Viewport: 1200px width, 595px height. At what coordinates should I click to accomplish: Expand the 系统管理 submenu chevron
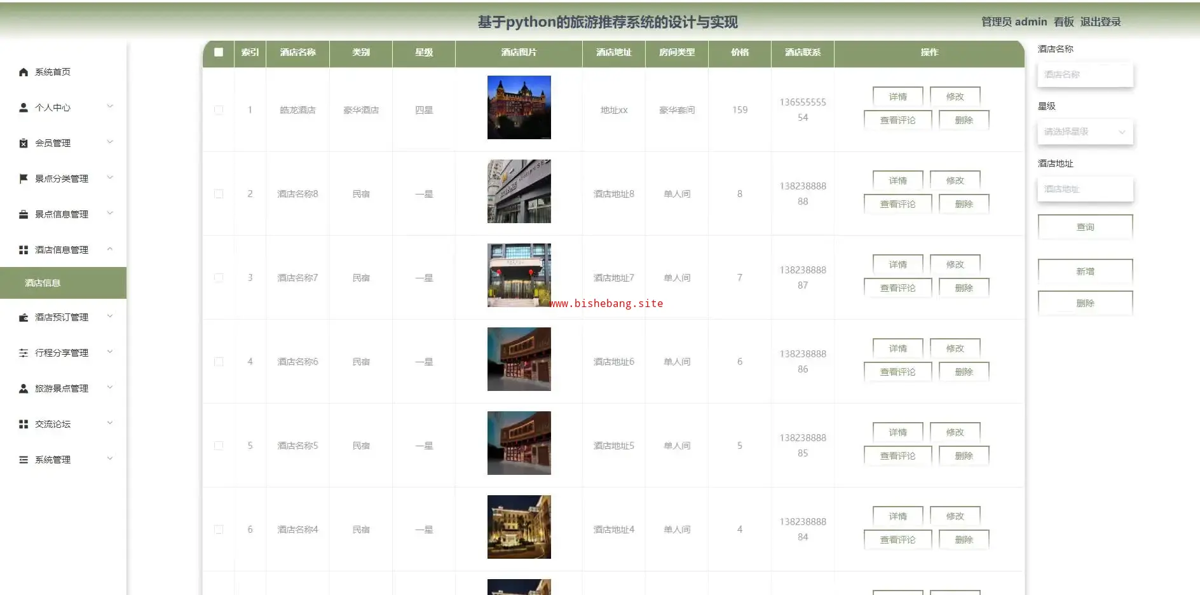coord(110,458)
